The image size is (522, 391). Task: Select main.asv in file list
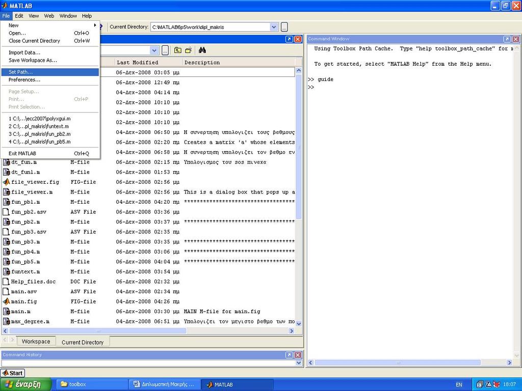pos(23,292)
